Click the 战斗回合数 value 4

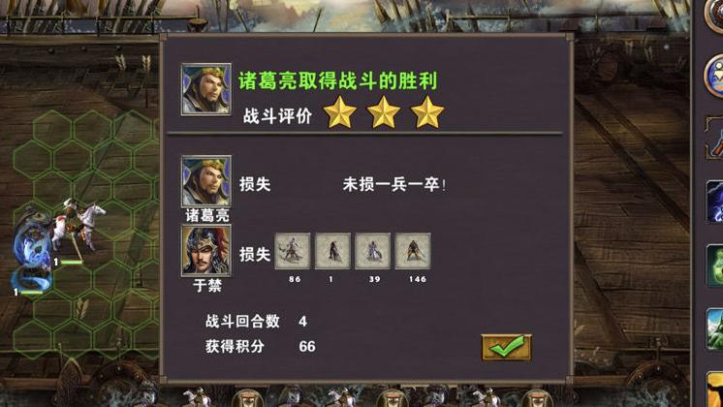coord(302,322)
